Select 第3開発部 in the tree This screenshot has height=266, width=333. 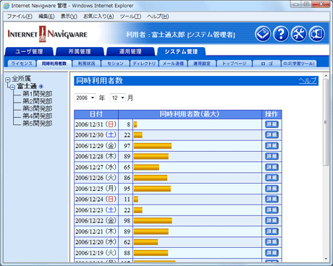[x=38, y=108]
